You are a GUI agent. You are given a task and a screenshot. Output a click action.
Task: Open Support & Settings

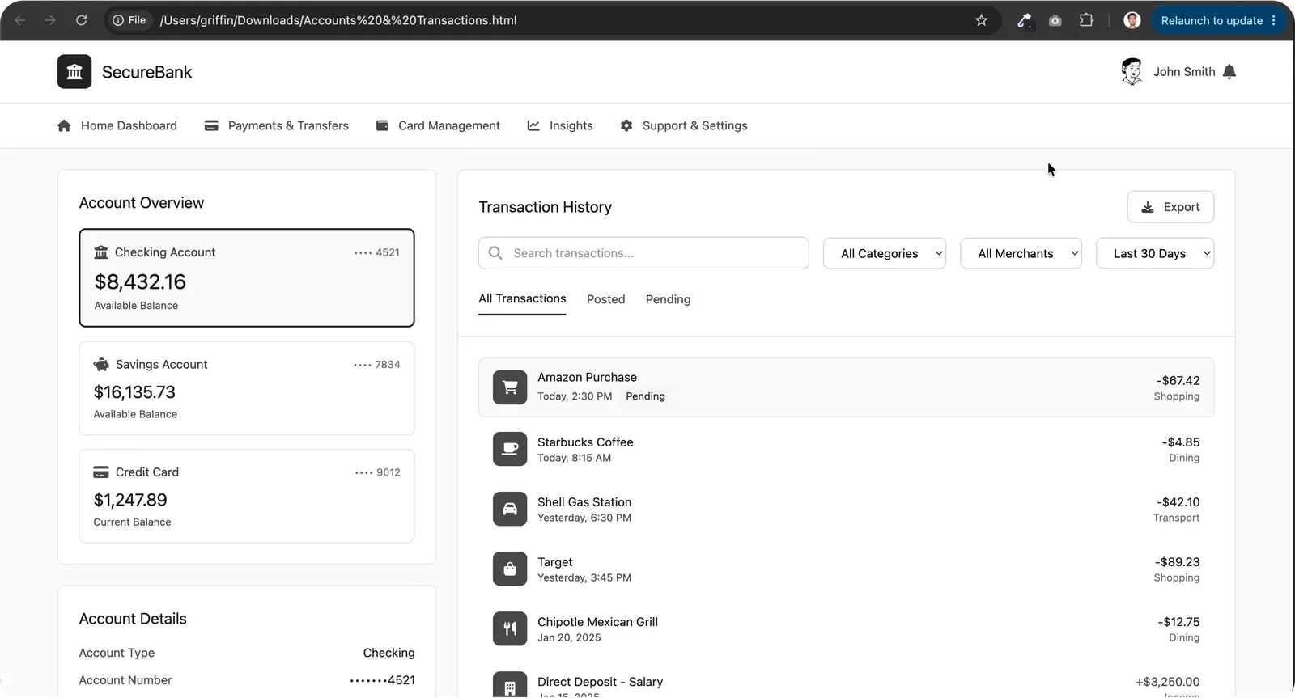[x=684, y=125]
